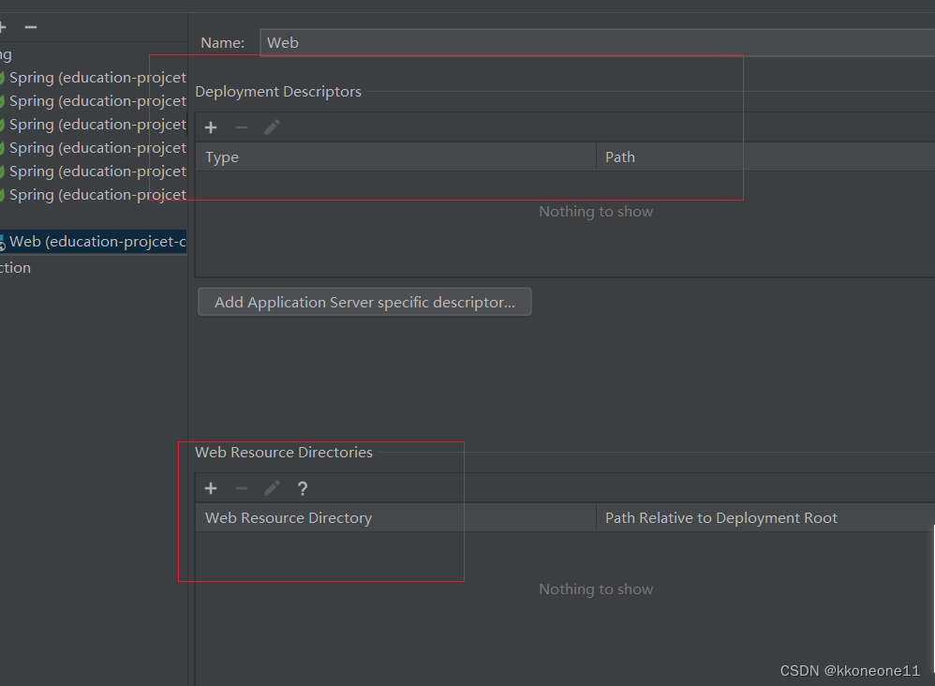Select the Web (education-projcet) facet

click(x=94, y=241)
